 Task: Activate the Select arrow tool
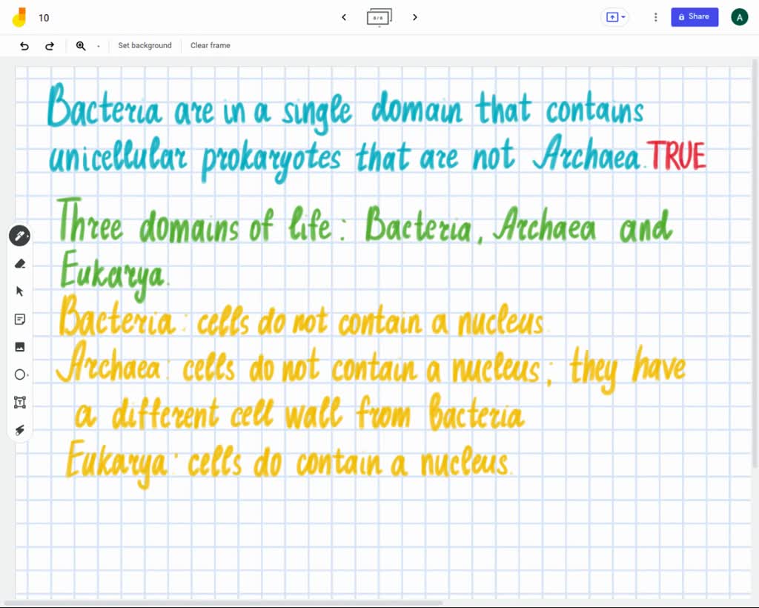[x=20, y=291]
